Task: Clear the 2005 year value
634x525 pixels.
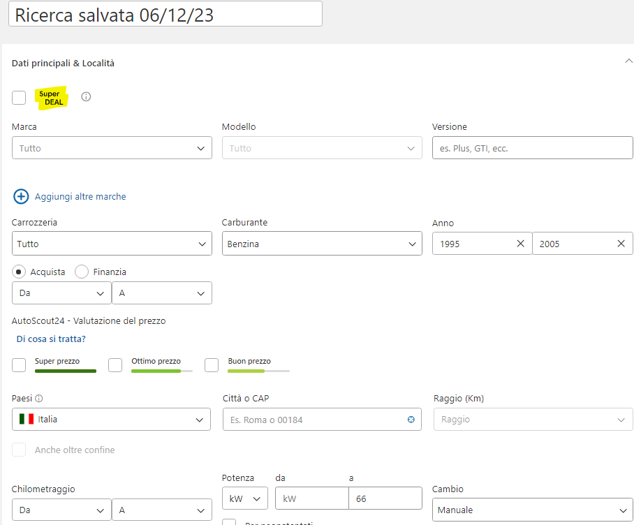Action: coord(621,244)
